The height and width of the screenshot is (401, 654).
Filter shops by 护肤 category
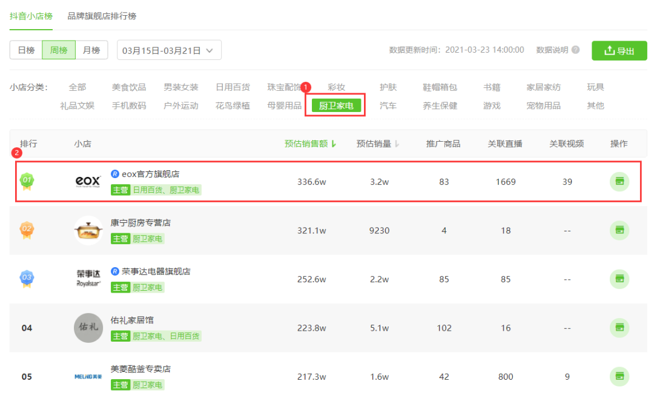388,87
